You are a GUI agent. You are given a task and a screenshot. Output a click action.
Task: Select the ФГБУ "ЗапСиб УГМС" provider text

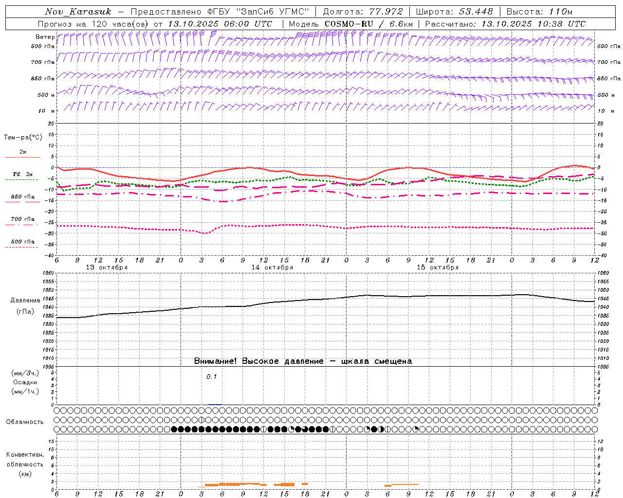click(x=259, y=12)
